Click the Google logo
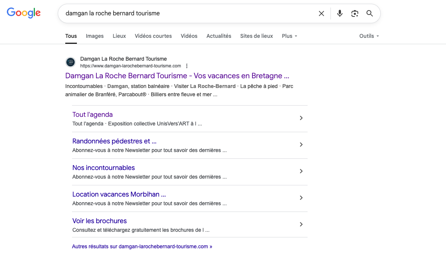Viewport: 446px width, 258px height. click(24, 13)
